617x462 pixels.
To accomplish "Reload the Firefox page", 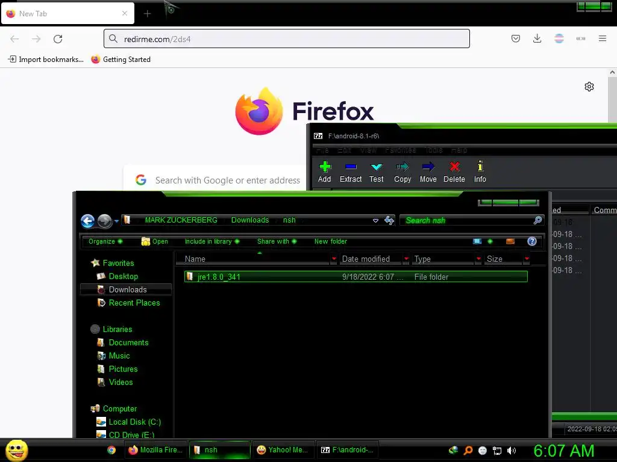I will [x=58, y=39].
